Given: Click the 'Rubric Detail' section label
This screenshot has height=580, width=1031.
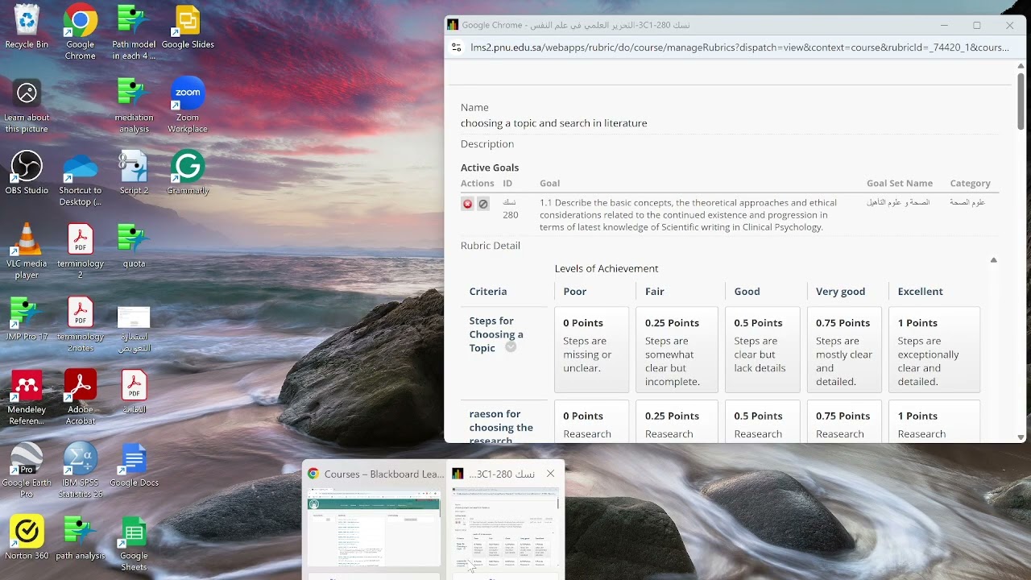Looking at the screenshot, I should click(x=491, y=246).
